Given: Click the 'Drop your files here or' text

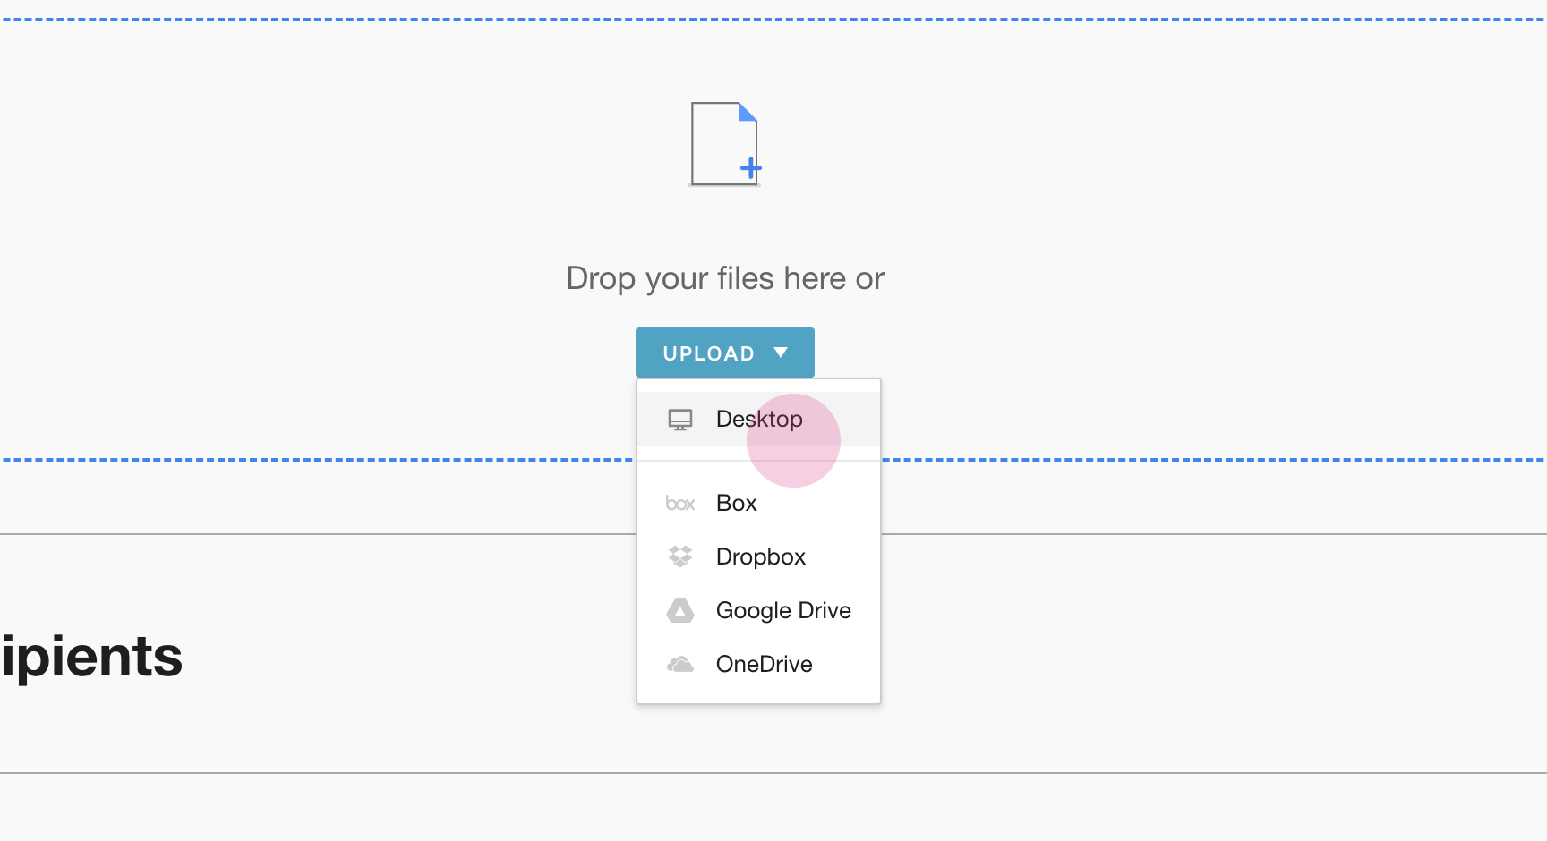Looking at the screenshot, I should [x=725, y=278].
